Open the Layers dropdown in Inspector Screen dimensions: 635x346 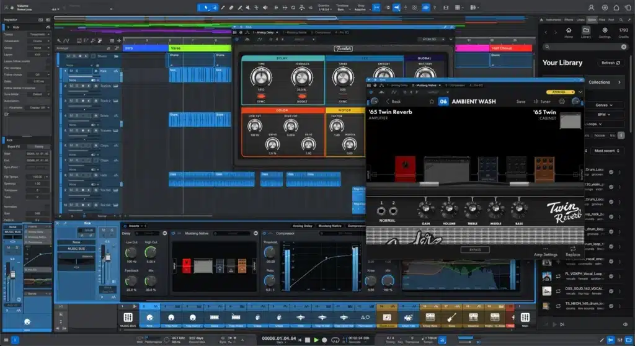tap(38, 55)
